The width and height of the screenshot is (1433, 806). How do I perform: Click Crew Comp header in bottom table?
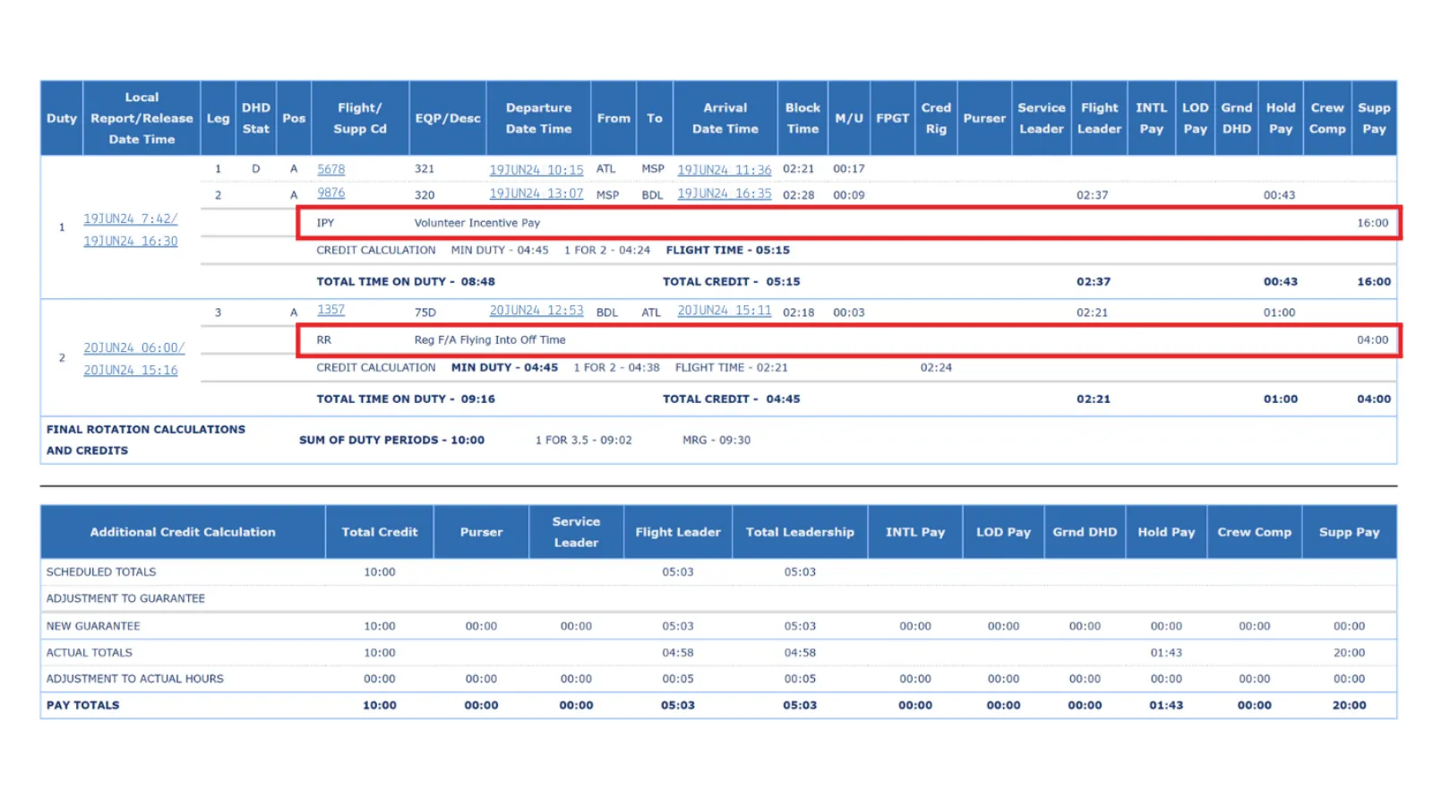[x=1254, y=532]
